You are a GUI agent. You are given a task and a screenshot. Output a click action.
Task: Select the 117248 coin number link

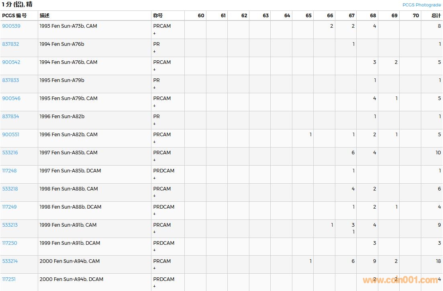tap(10, 171)
